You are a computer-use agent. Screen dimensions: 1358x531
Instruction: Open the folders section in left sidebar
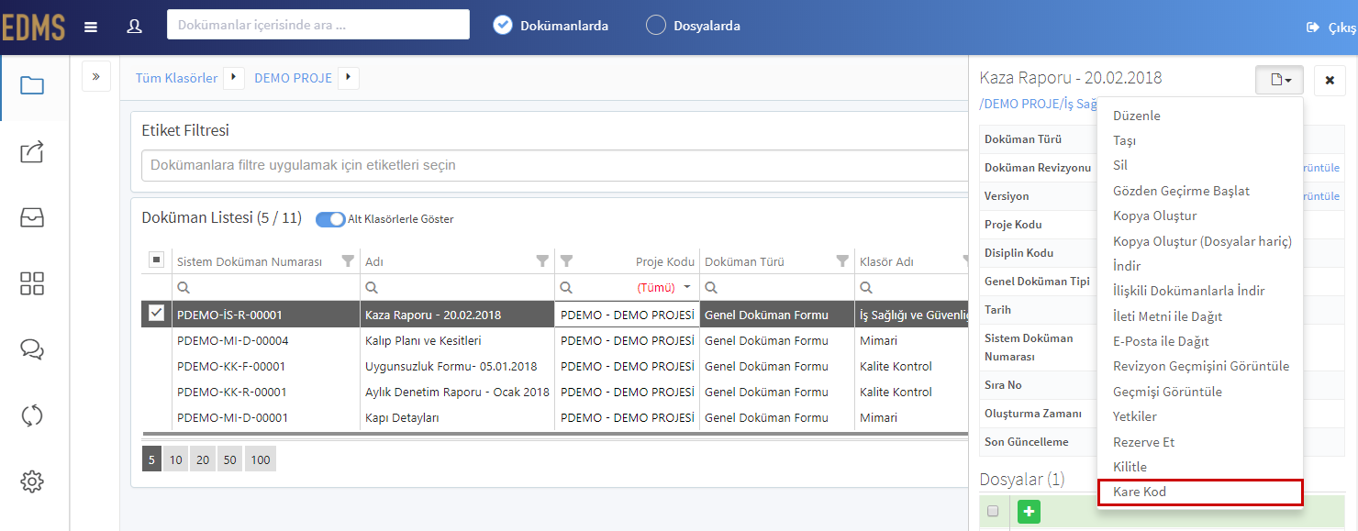(x=32, y=86)
